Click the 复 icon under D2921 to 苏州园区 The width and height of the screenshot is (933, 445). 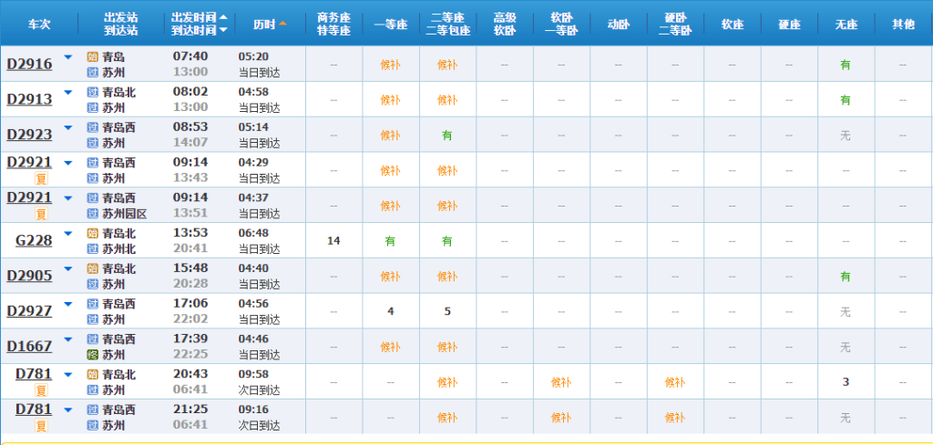[41, 215]
